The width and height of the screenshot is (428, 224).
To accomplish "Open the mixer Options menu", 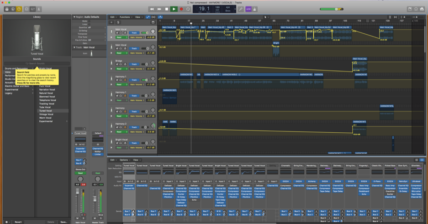I will click(x=124, y=160).
